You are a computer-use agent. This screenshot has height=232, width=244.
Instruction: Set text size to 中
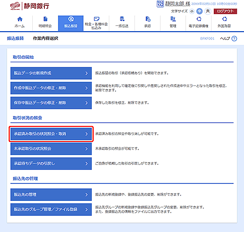(200, 11)
